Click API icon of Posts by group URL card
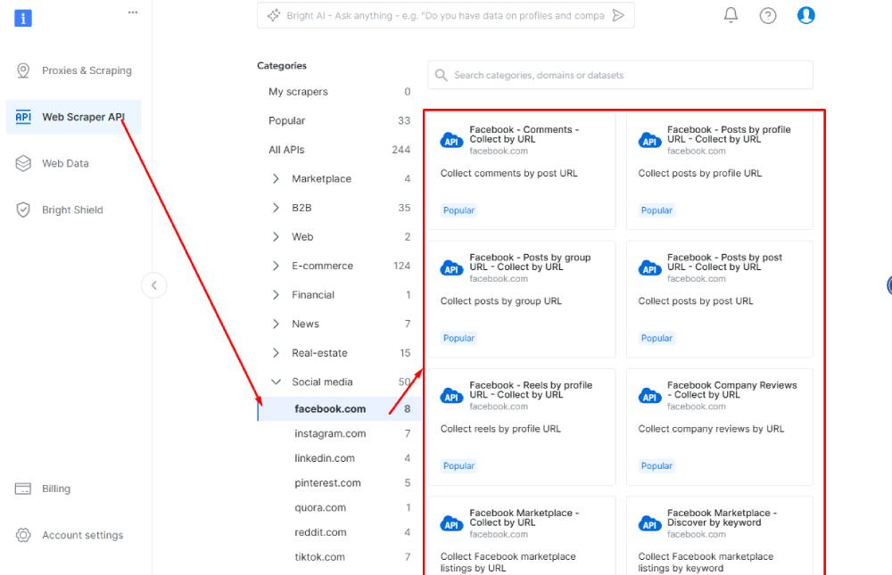 coord(451,268)
